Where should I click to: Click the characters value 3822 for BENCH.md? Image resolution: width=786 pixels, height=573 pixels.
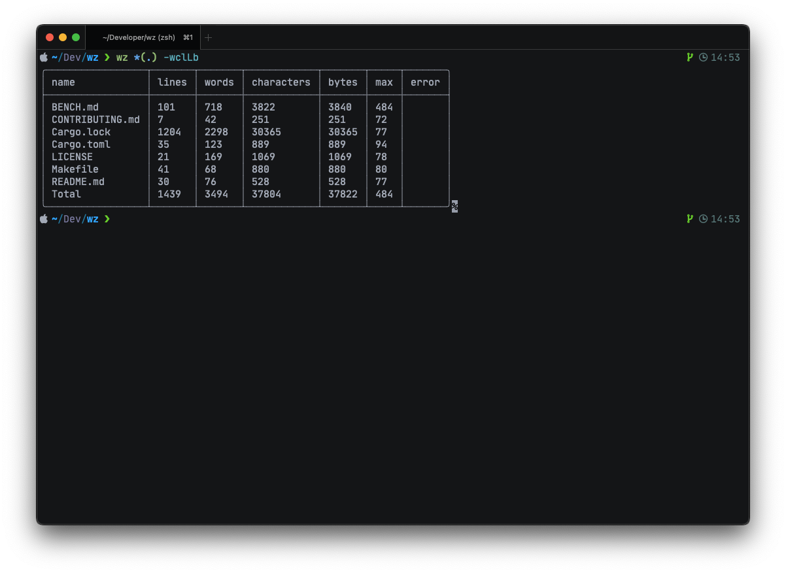(264, 107)
